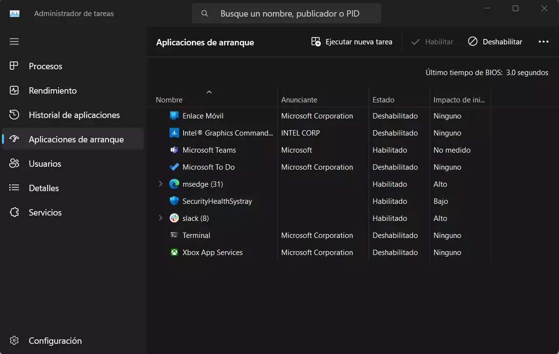
Task: Click the Enlace Móvil app icon
Action: coord(174,116)
